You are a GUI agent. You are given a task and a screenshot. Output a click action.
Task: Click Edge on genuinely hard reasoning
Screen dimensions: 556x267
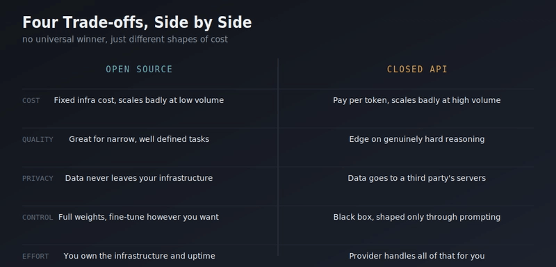416,139
